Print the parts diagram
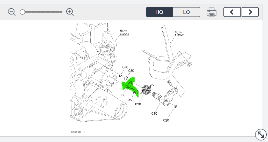 [212, 12]
